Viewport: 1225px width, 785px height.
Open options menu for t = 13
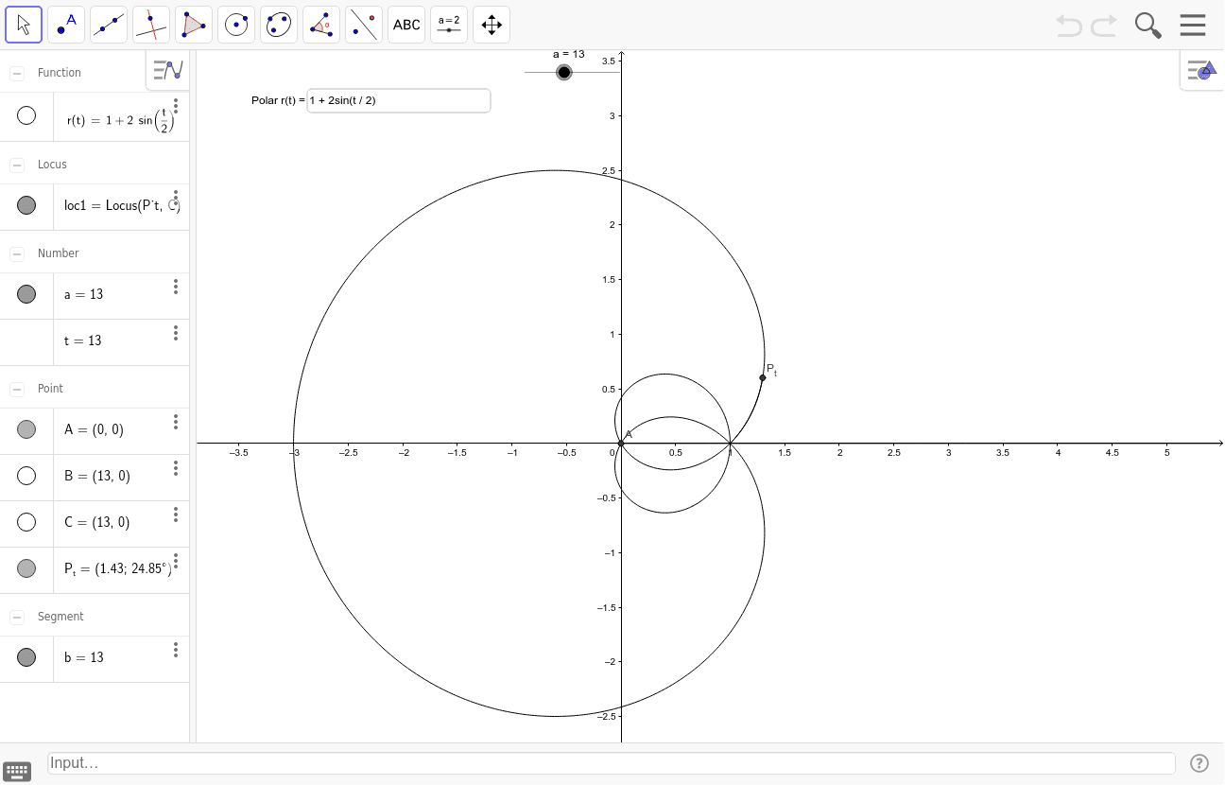click(176, 333)
